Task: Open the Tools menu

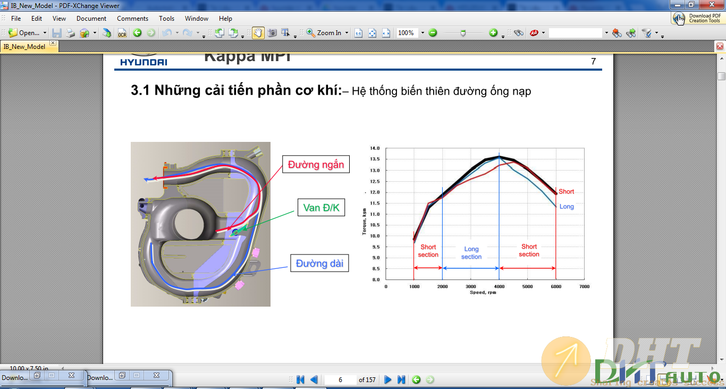Action: pos(166,18)
